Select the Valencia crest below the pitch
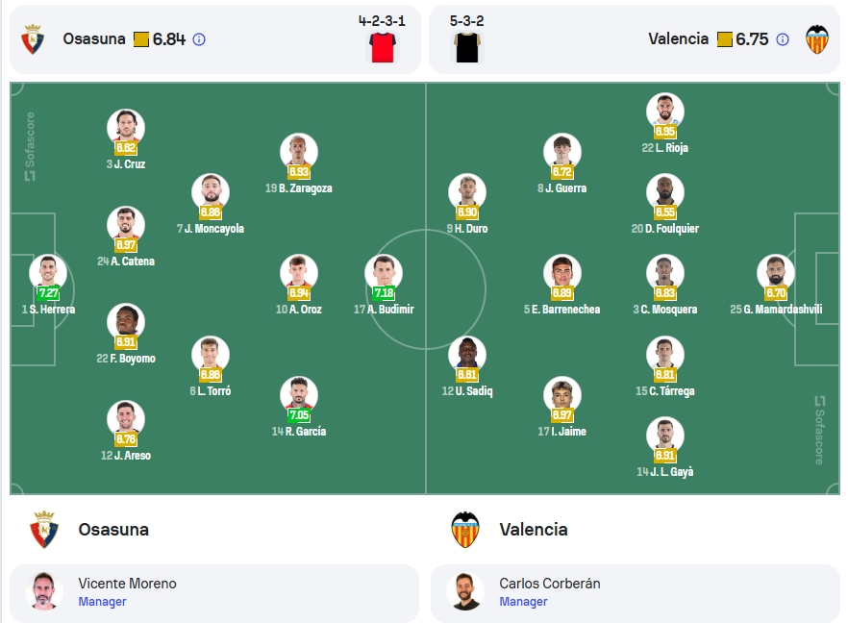This screenshot has width=848, height=623. click(x=465, y=529)
